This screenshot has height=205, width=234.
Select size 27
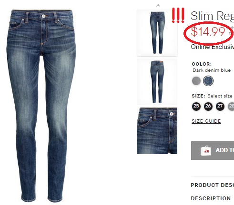220,106
